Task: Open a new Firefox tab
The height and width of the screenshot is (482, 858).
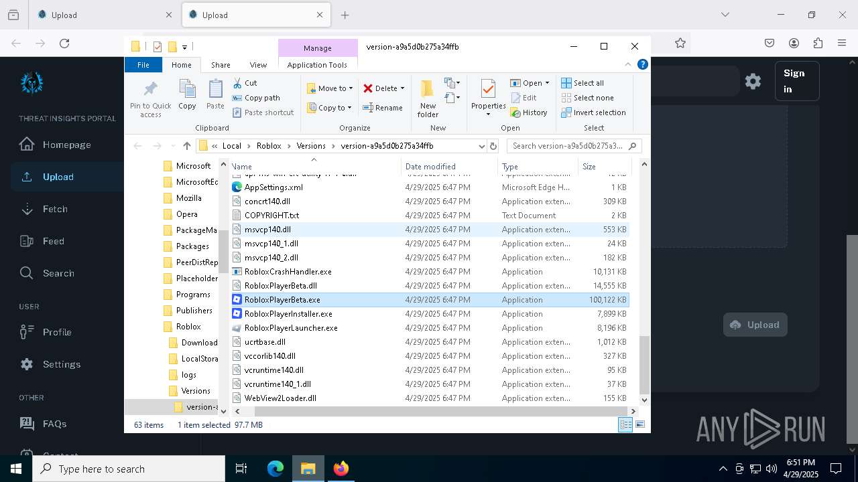Action: pyautogui.click(x=345, y=15)
